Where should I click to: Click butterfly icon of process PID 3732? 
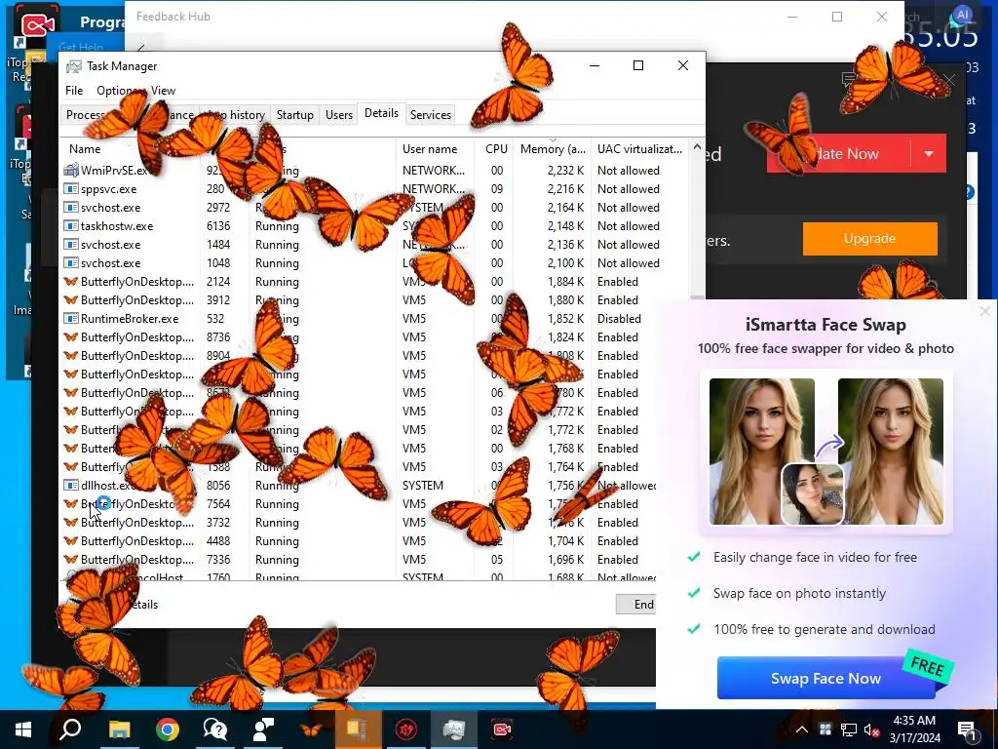click(x=70, y=523)
